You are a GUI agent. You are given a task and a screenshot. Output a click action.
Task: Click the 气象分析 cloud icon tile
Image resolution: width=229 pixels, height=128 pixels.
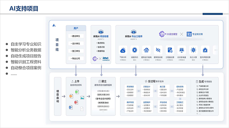[x=123, y=50]
